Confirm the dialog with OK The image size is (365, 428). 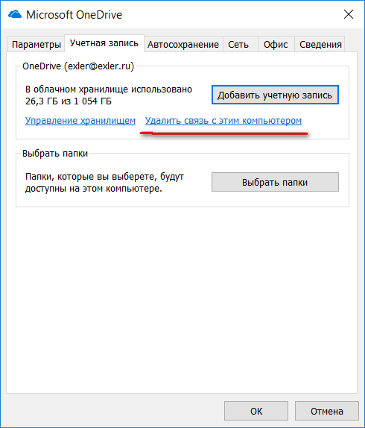click(256, 411)
